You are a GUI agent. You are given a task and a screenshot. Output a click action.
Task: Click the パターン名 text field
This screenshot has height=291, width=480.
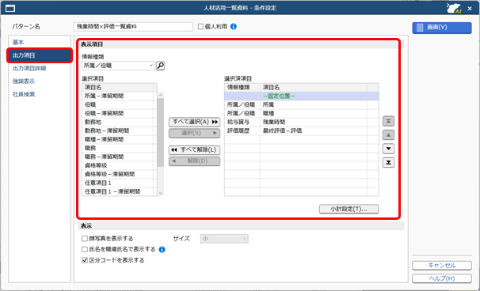[x=133, y=27]
